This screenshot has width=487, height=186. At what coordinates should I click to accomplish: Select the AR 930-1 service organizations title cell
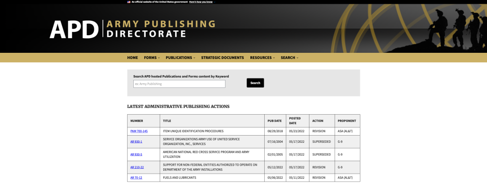coord(212,142)
